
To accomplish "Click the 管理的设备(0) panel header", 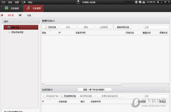I will (x=48, y=21).
